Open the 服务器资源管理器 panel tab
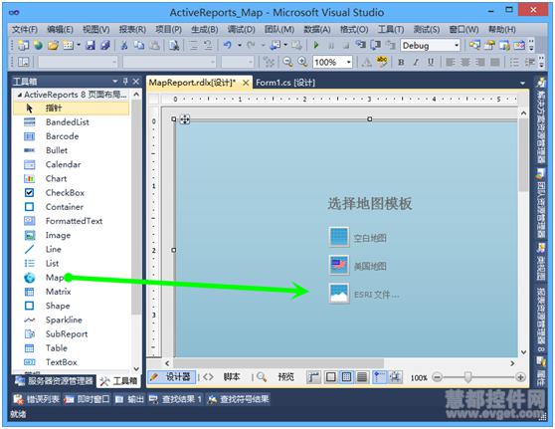The width and height of the screenshot is (555, 429). (x=54, y=381)
